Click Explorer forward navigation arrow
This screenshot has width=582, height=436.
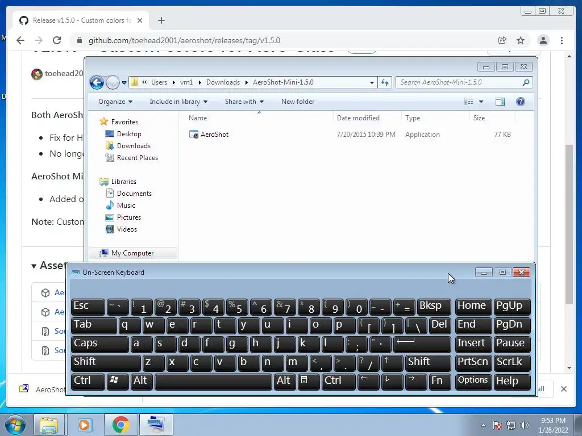113,82
